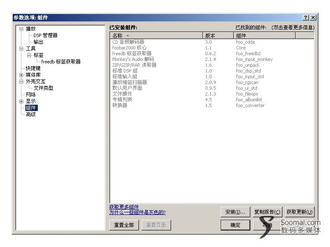Open the DSP 管理器 page

(45, 35)
